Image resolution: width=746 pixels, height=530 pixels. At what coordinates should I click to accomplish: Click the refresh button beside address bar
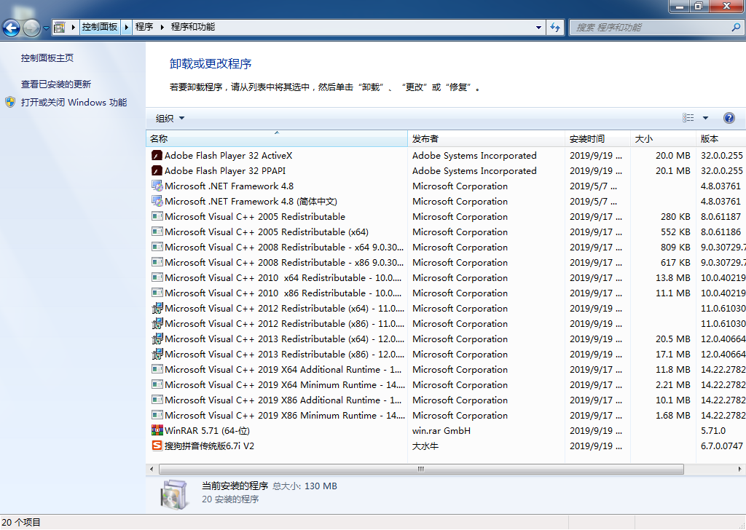click(554, 27)
